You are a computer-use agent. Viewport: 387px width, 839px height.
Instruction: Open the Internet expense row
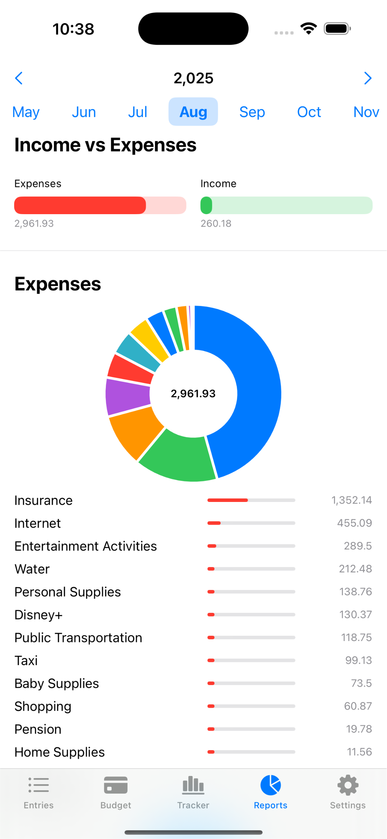(193, 523)
